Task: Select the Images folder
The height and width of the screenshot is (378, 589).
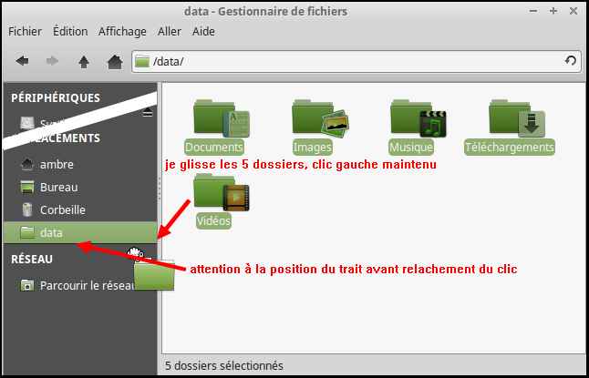Action: pos(313,128)
